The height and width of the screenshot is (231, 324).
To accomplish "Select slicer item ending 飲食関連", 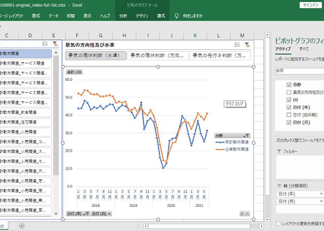I will (26, 112).
